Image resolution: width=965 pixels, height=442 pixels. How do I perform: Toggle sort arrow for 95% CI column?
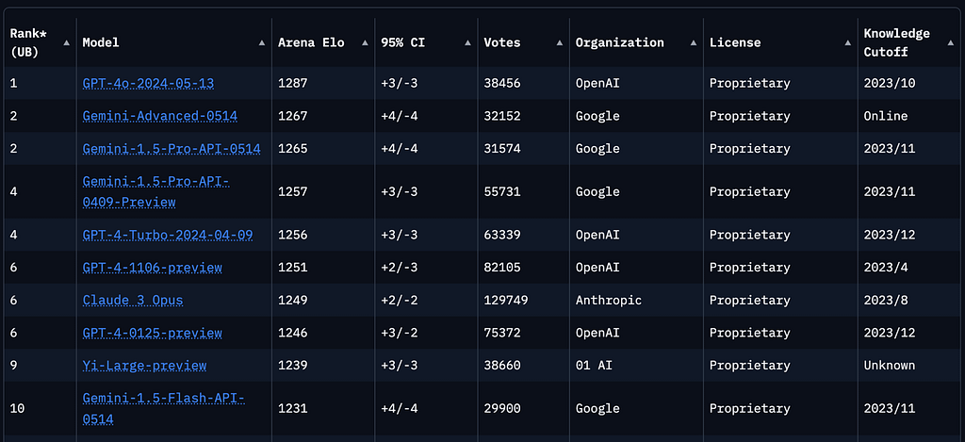467,43
